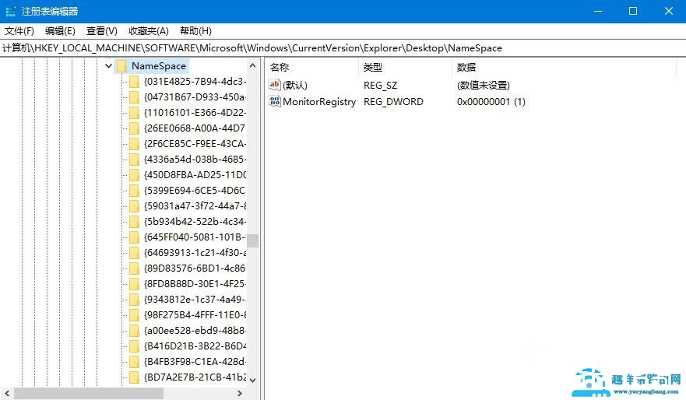
Task: Click folder icon of {26EE0668-A00A-44D7 key
Action: (x=134, y=128)
